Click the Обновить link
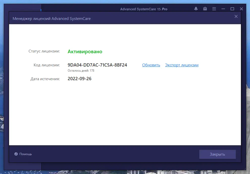Screen dimensions: 250x174 (x=151, y=65)
